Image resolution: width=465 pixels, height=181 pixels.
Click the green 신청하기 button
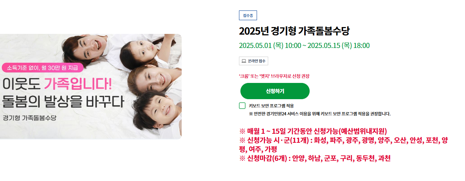point(275,91)
